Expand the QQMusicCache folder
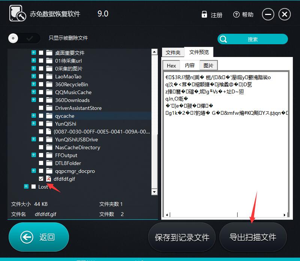This screenshot has height=261, width=300. [33, 92]
